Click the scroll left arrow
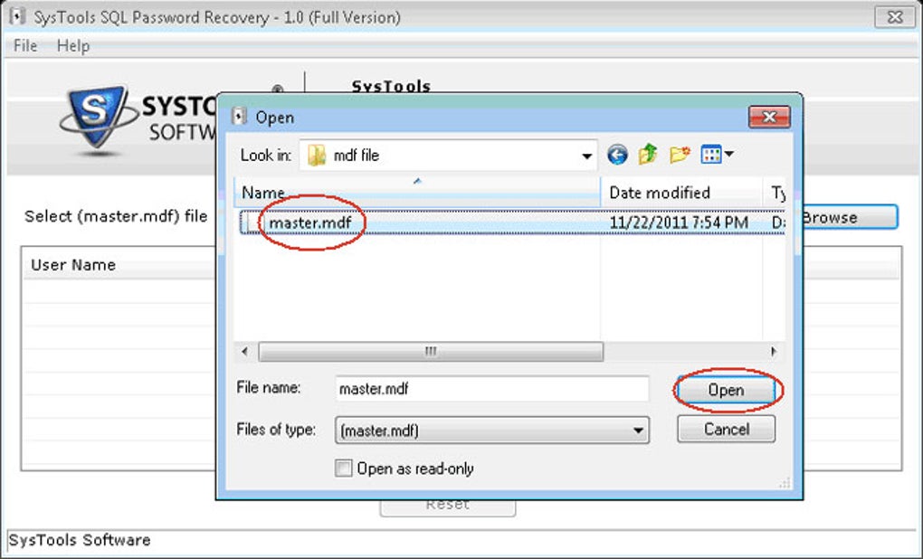This screenshot has width=923, height=559. [x=245, y=352]
